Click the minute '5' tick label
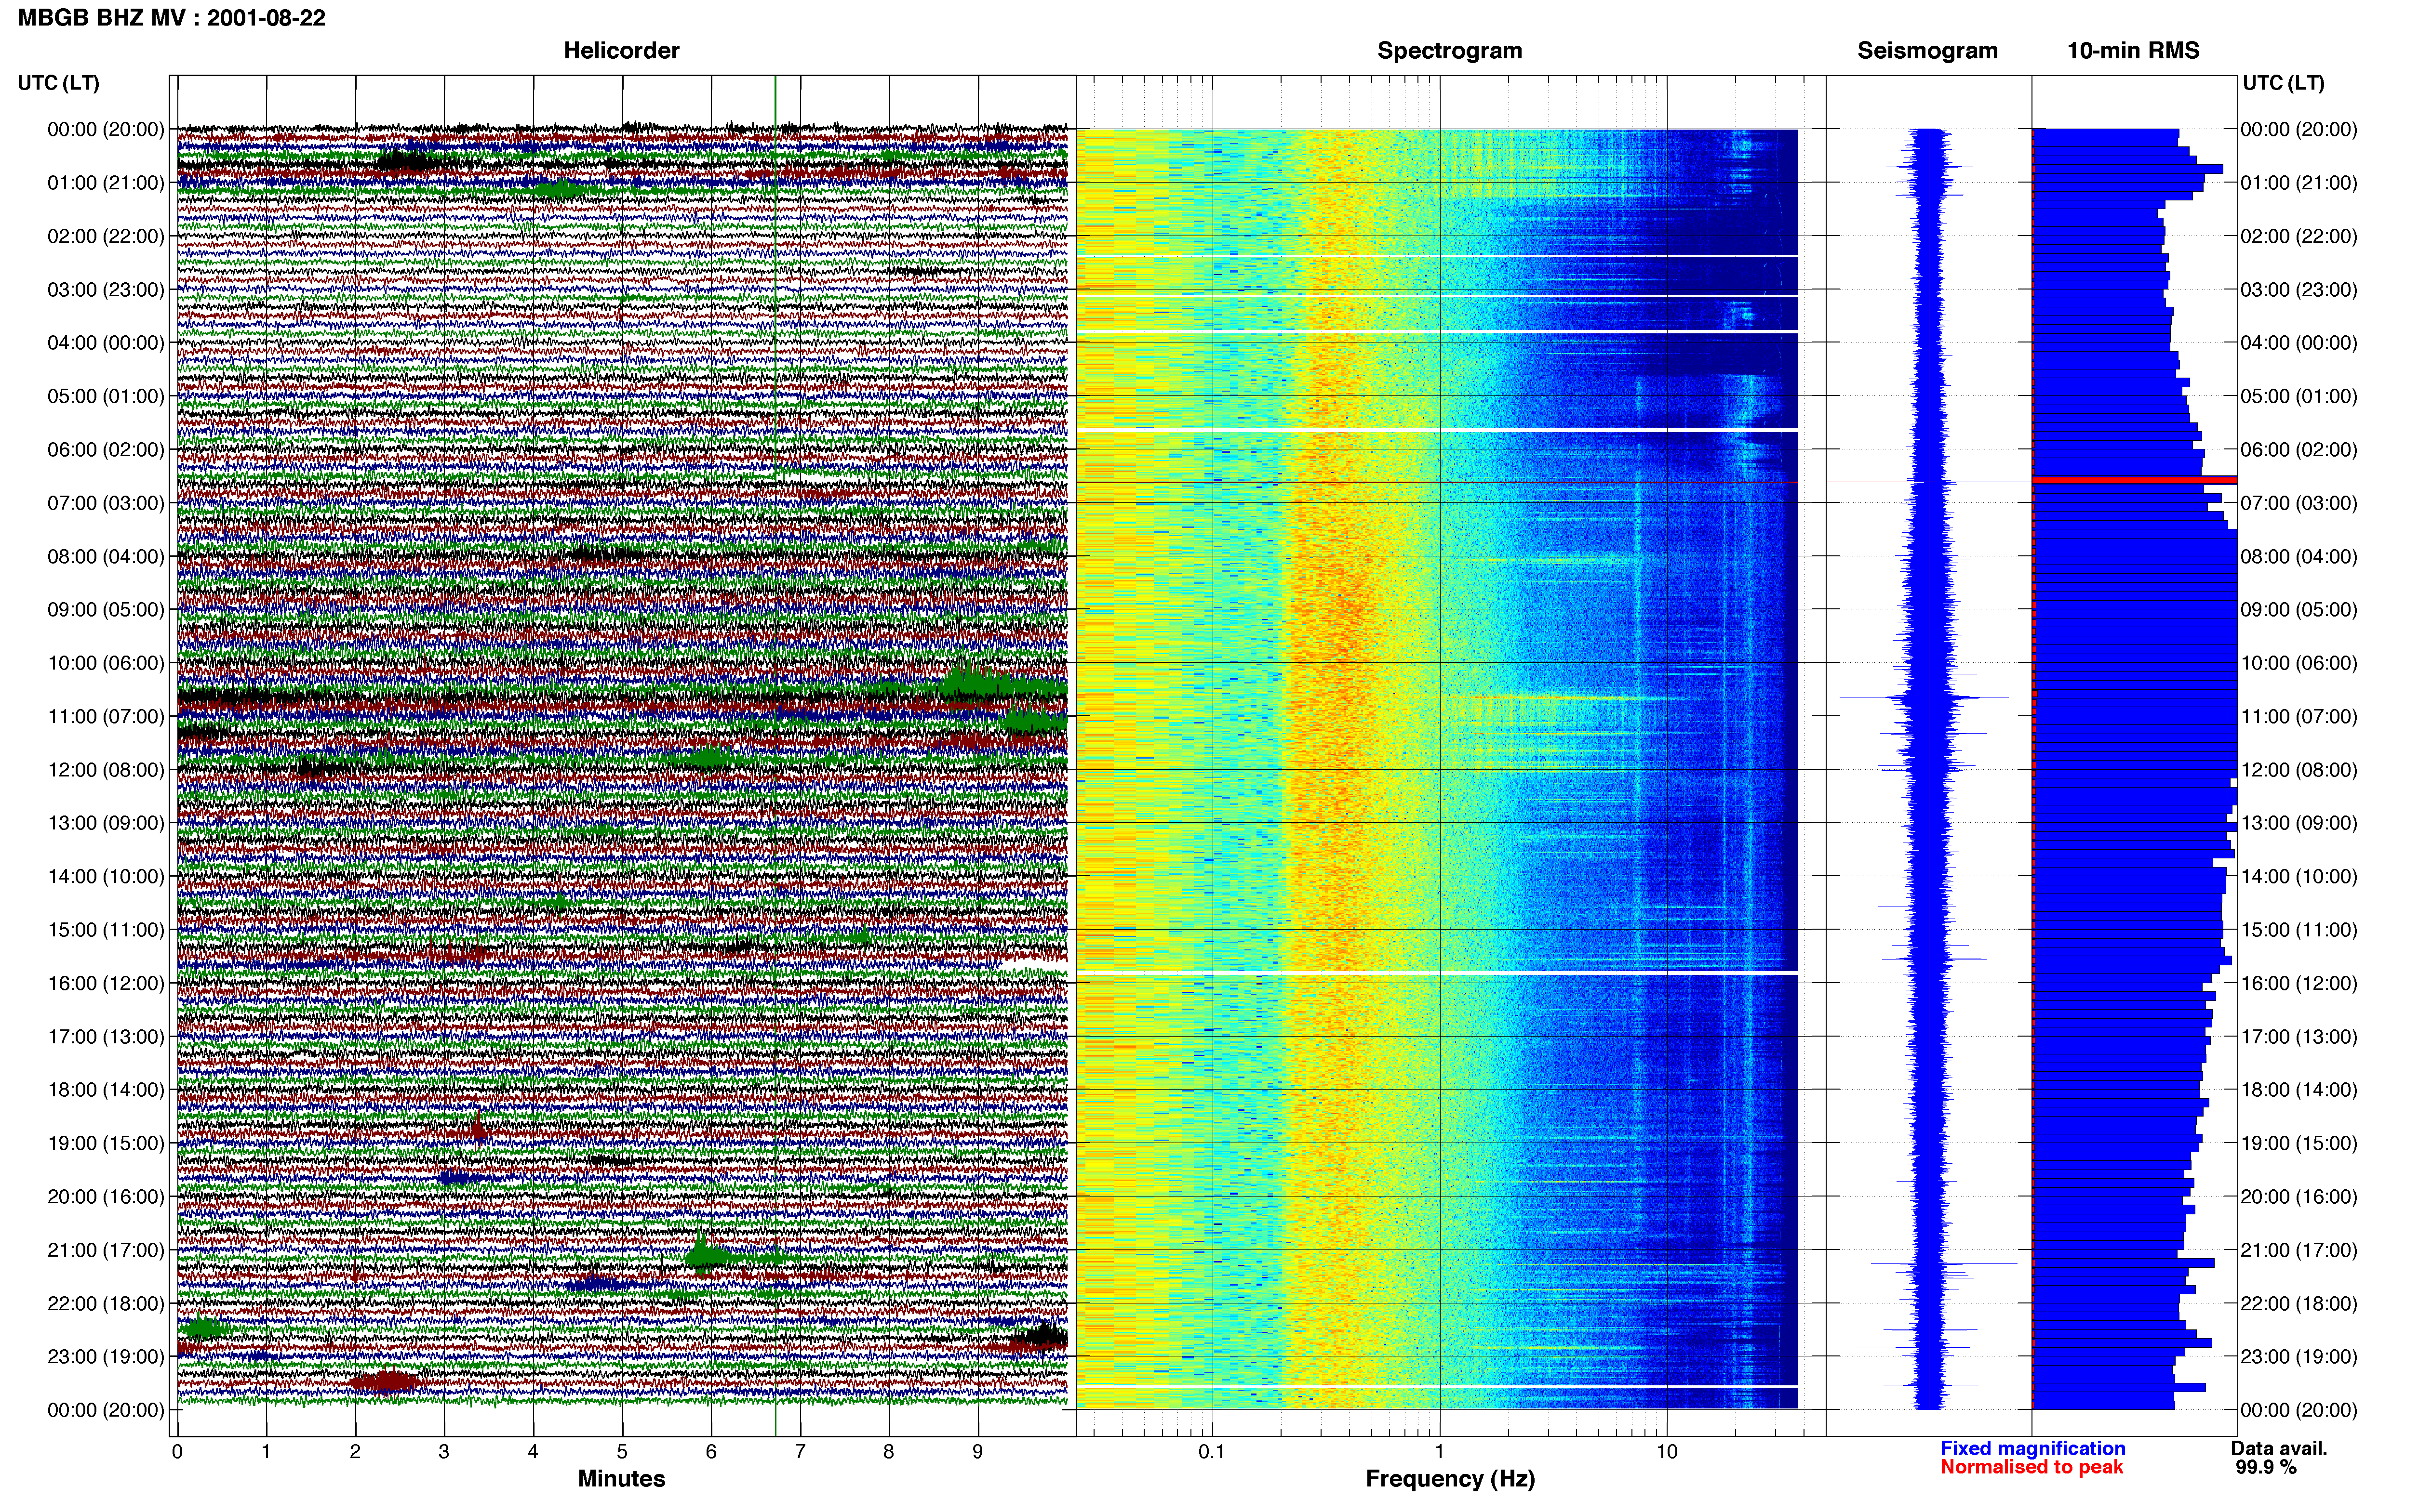Viewport: 2419px width, 1512px height. [622, 1452]
